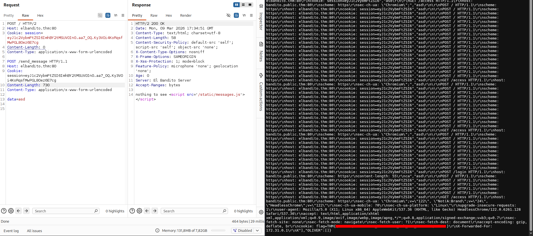Image resolution: width=533 pixels, height=236 pixels.
Task: Select side-by-side layout view icon
Action: click(x=237, y=5)
